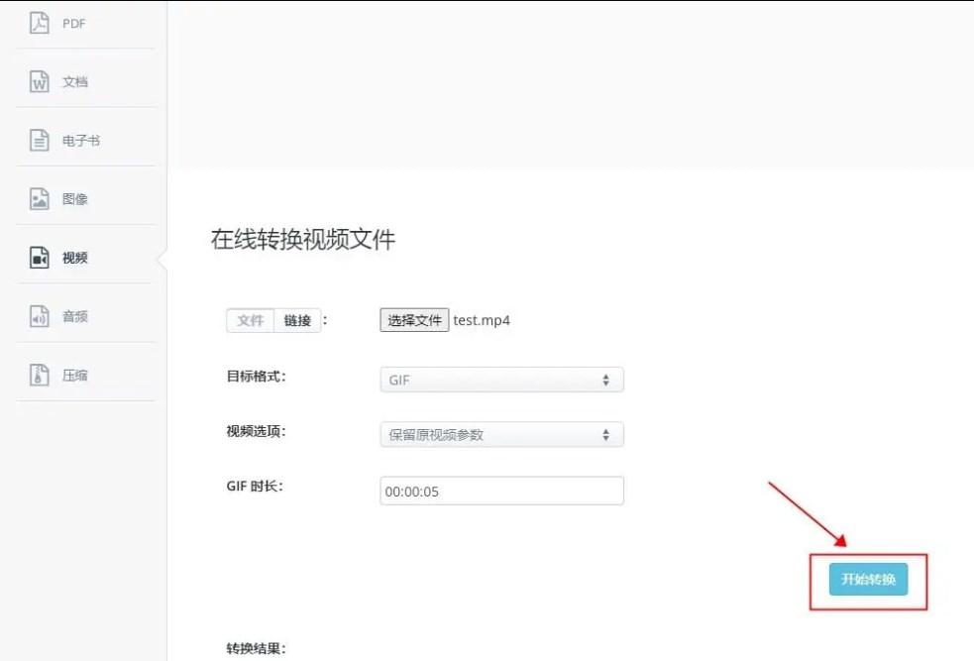Select the 视频 video converter icon
This screenshot has height=661, width=974.
pos(38,257)
